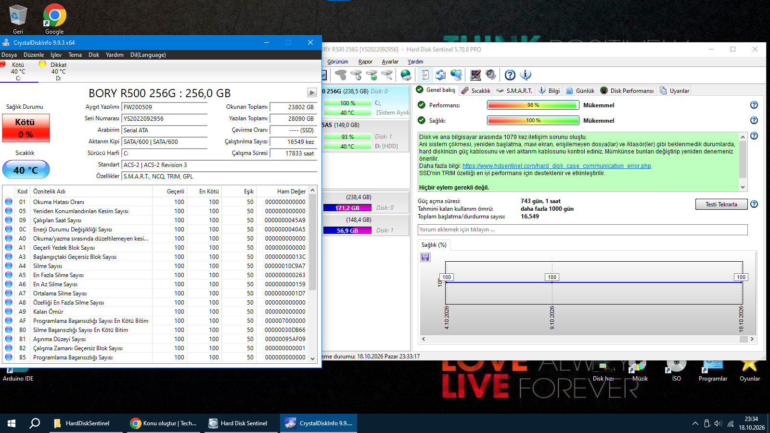
Task: Click the monitor-with-screwdriver configuration icon
Action: pyautogui.click(x=475, y=75)
